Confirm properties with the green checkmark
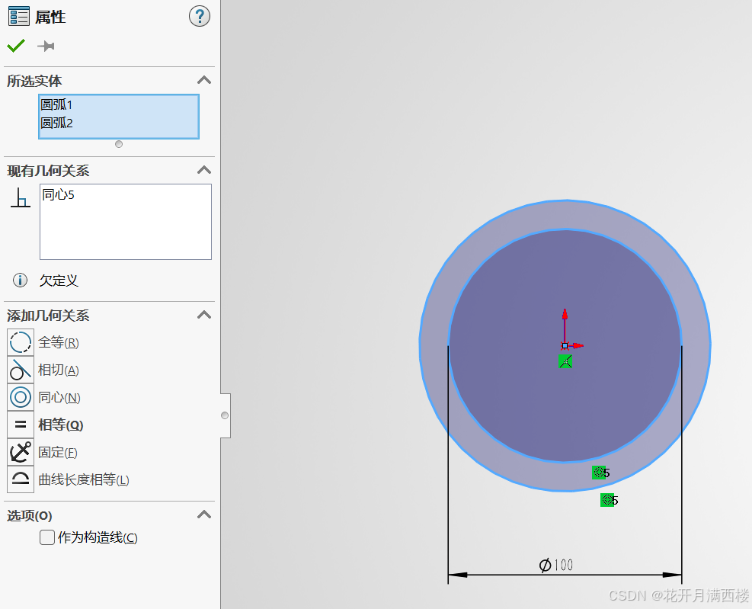752x609 pixels. (x=16, y=46)
